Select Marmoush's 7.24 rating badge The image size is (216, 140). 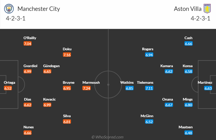pyautogui.click(x=87, y=88)
